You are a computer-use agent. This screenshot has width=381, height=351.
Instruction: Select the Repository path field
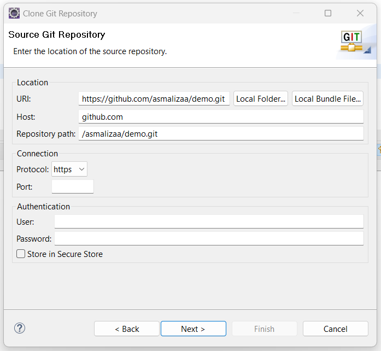(221, 134)
